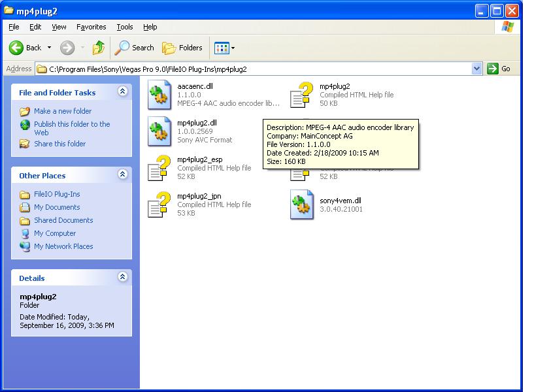Maximize the mp4plug2 window
Image resolution: width=549 pixels, height=392 pixels.
click(497, 11)
